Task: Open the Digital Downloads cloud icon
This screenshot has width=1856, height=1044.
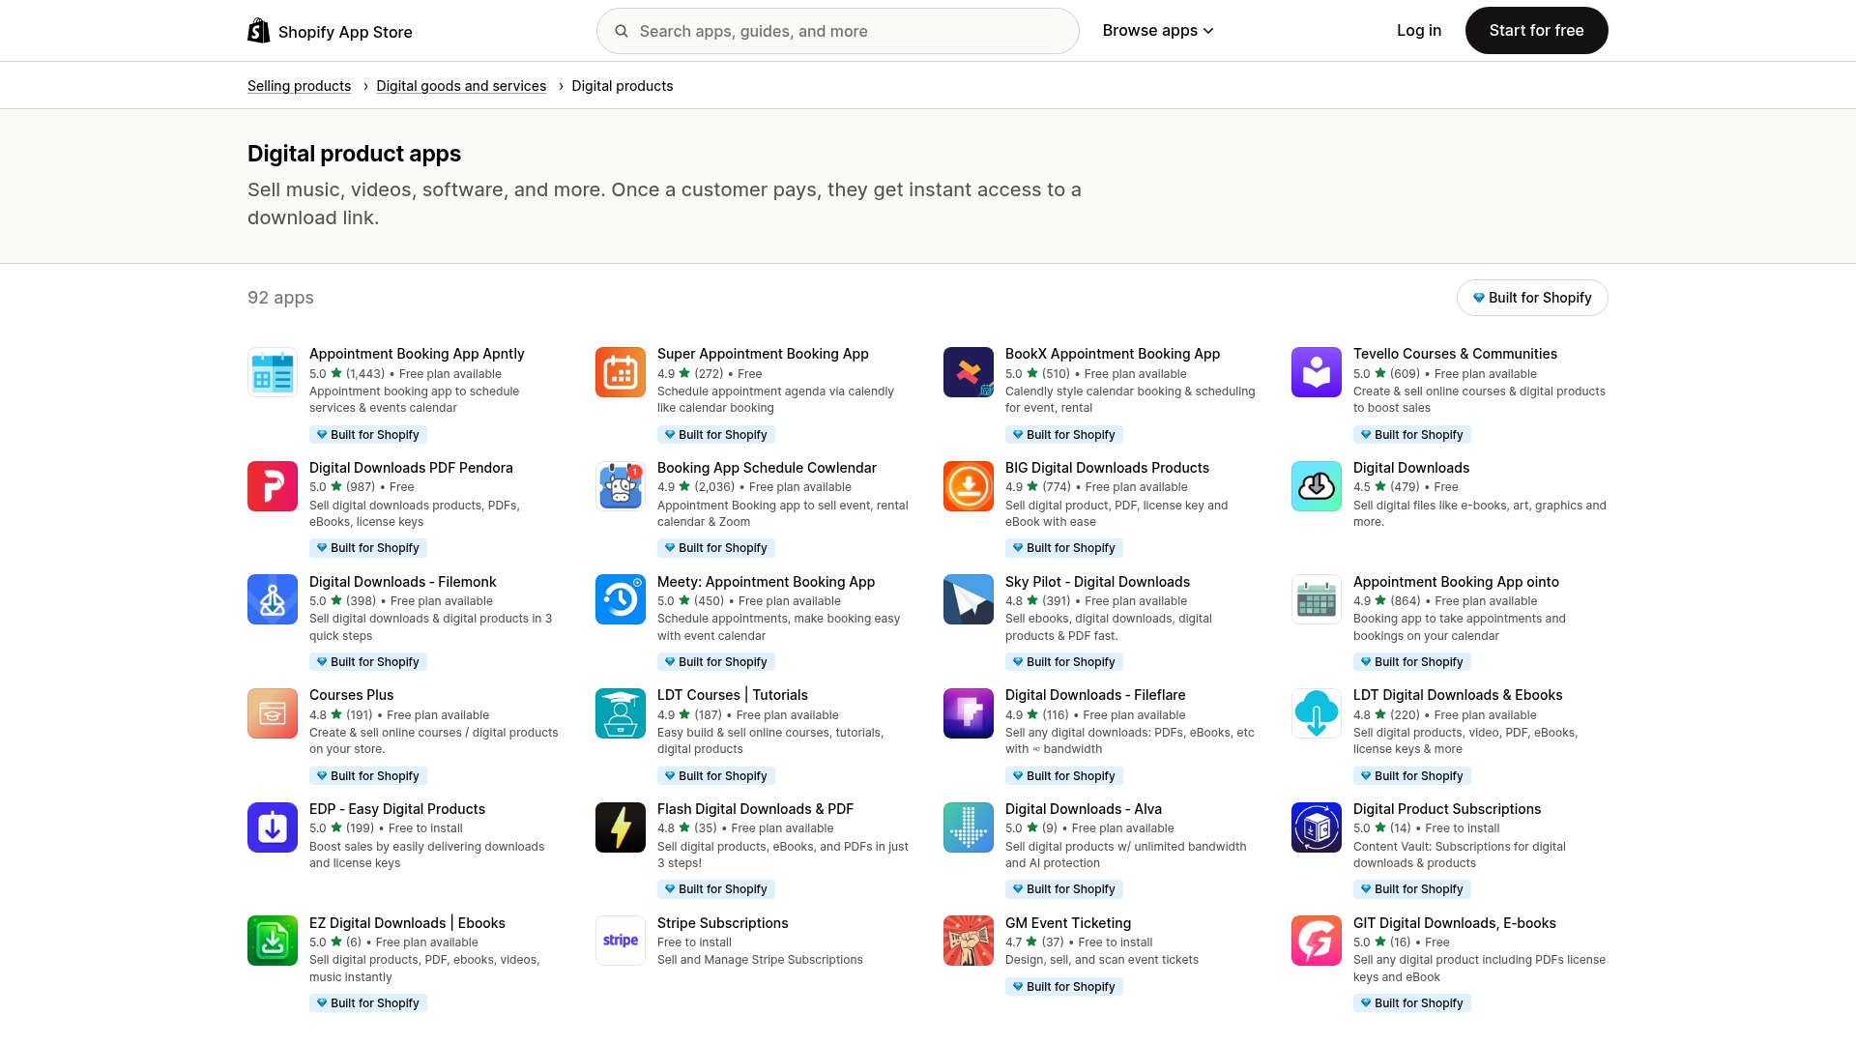Action: 1317,486
